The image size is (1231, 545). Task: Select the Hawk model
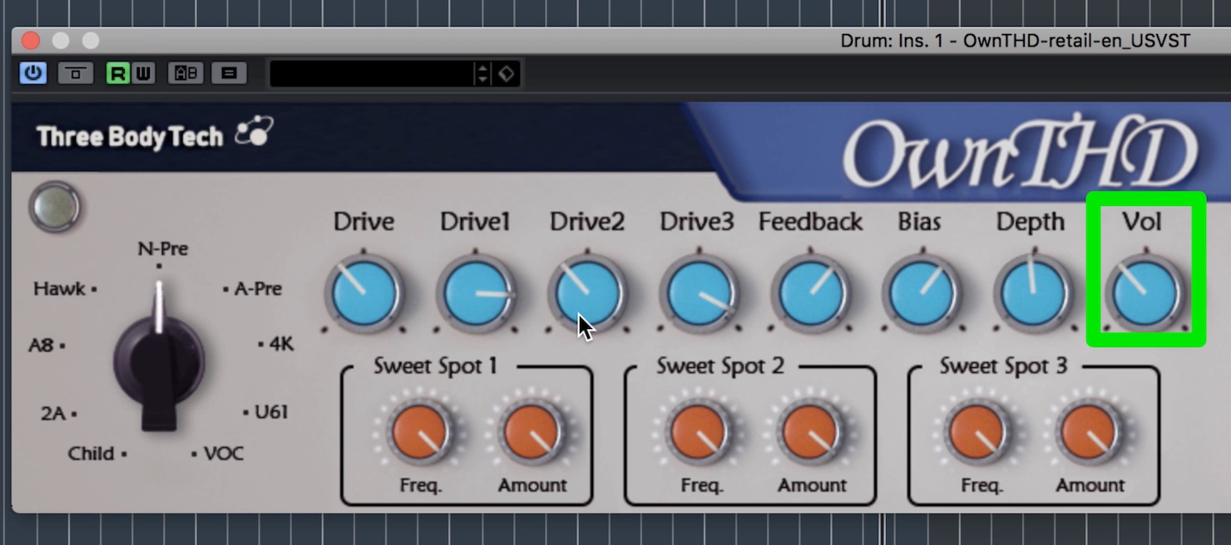[60, 289]
